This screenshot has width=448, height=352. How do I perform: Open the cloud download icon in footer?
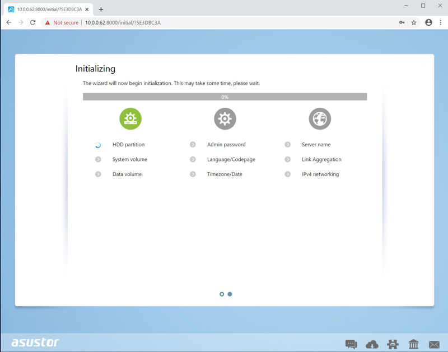point(372,344)
